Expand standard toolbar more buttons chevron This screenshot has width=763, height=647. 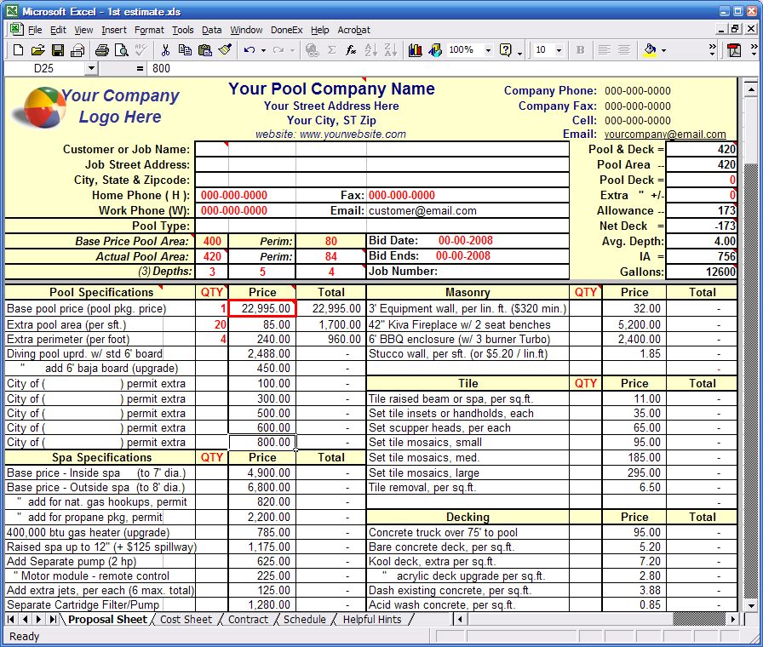(713, 49)
